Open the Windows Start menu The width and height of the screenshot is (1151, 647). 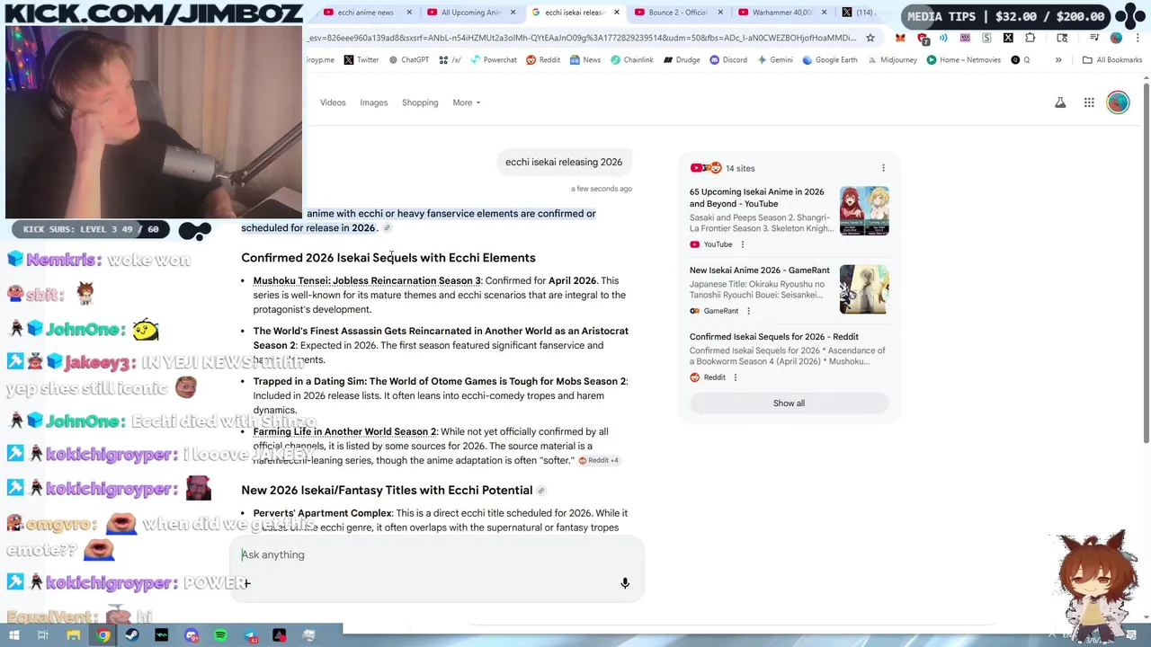[15, 635]
